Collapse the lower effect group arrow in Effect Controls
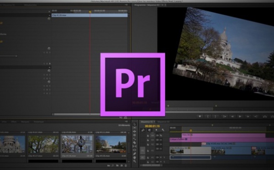 (x=49, y=67)
